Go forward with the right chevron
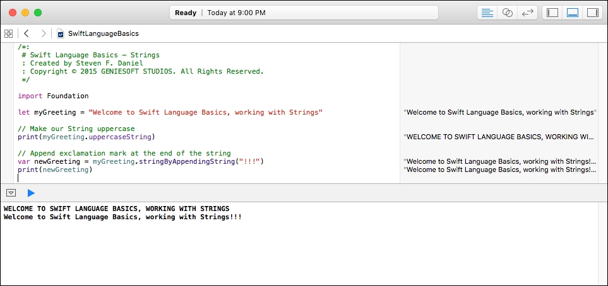 44,33
